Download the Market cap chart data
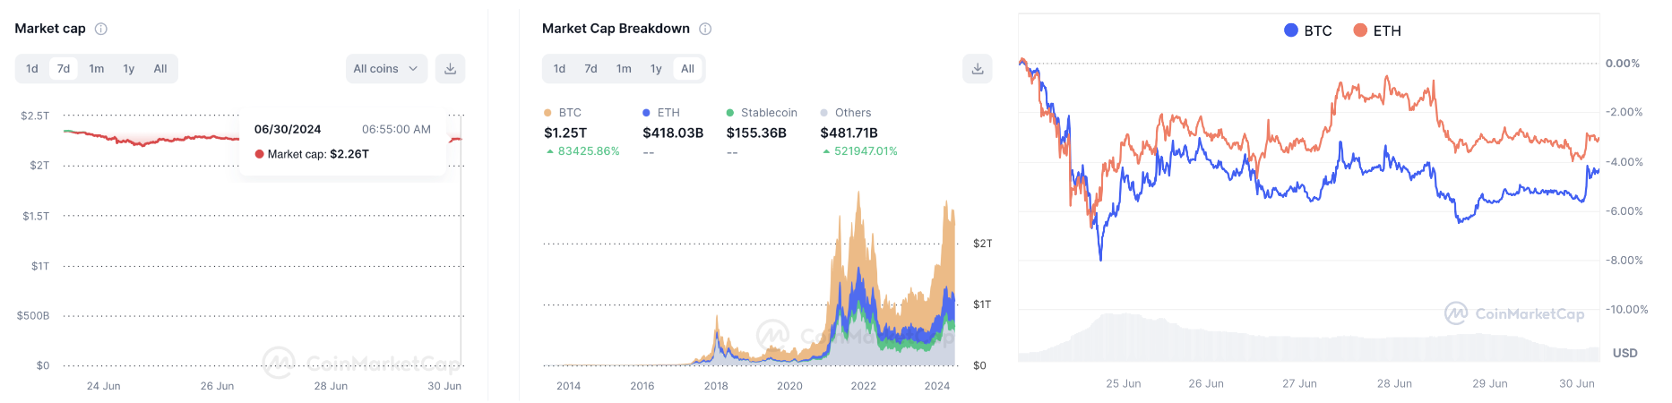This screenshot has width=1672, height=403. tap(450, 69)
